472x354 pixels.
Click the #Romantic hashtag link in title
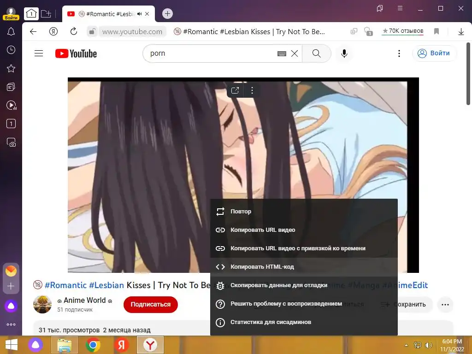coord(65,285)
